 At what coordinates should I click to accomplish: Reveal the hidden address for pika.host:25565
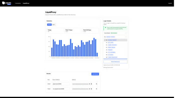(x=89, y=84)
